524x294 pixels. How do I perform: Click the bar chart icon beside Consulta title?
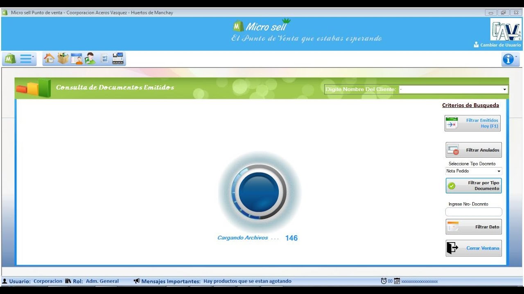point(34,88)
